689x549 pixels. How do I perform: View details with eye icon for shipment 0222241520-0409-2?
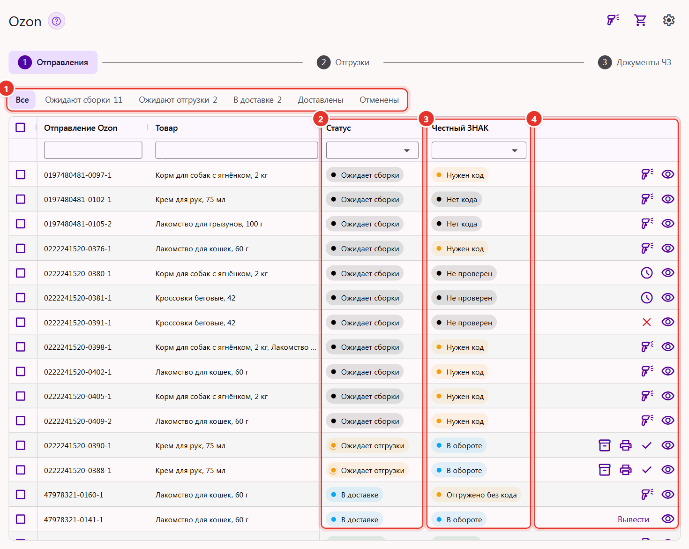[x=668, y=421]
